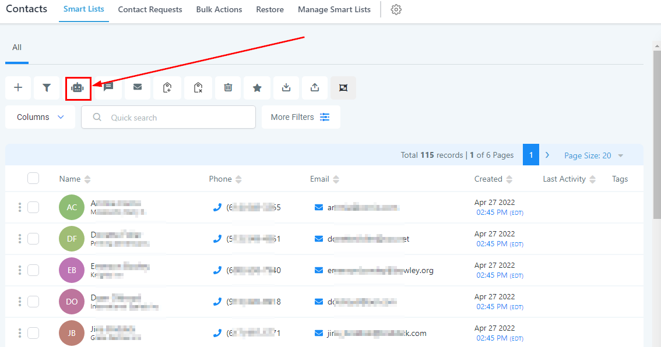
Task: Toggle the select-all checkbox in header
Action: coord(33,179)
